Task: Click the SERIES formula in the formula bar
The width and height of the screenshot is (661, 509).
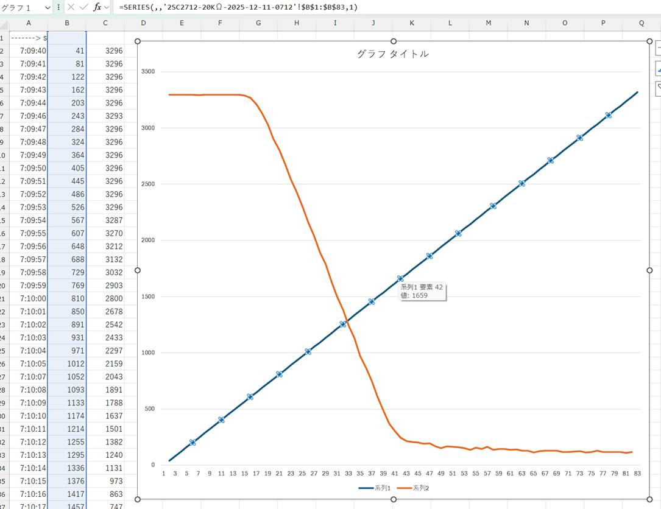Action: pos(239,7)
